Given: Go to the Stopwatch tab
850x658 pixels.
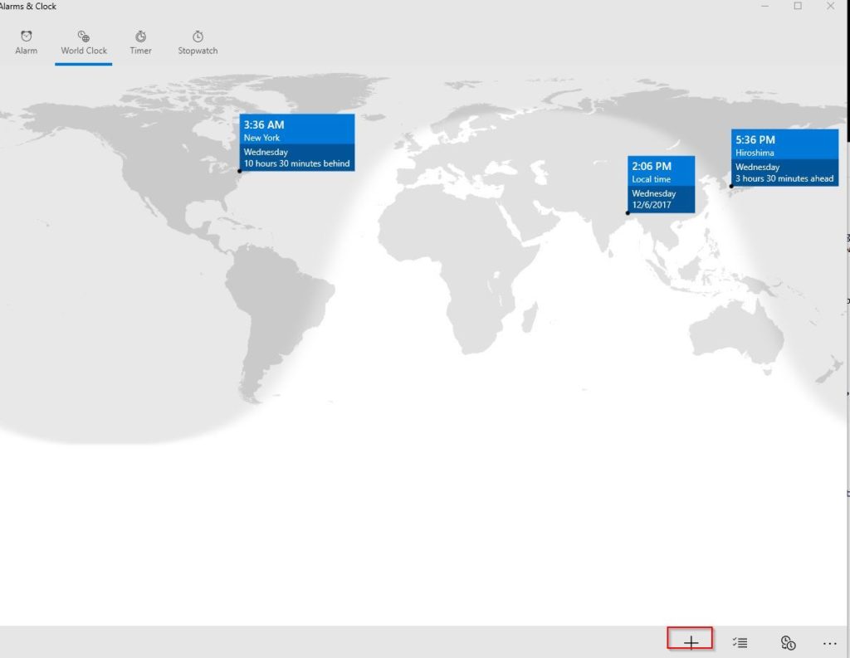Looking at the screenshot, I should point(198,43).
